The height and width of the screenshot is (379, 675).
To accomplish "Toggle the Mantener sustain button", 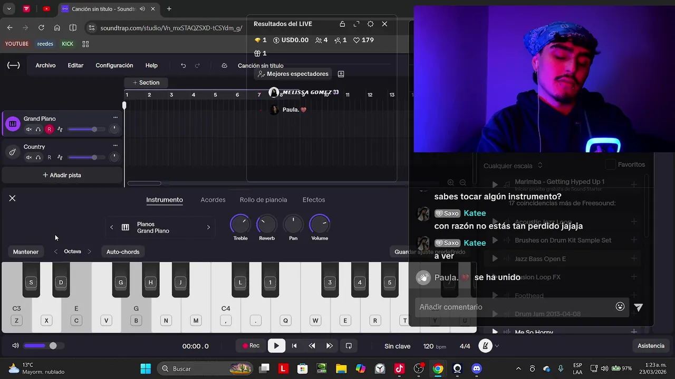I will [x=26, y=252].
